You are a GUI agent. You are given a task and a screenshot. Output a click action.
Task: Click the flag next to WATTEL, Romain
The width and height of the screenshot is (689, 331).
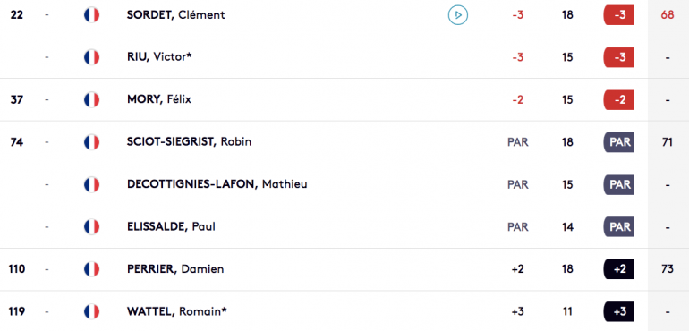tap(91, 311)
